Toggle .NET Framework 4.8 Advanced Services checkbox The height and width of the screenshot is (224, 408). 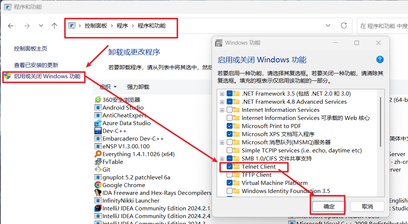(x=230, y=101)
